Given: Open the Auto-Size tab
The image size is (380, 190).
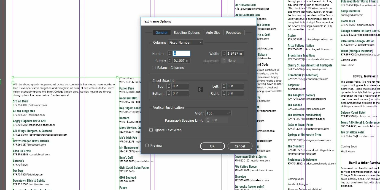Looking at the screenshot, I should pos(213,32).
